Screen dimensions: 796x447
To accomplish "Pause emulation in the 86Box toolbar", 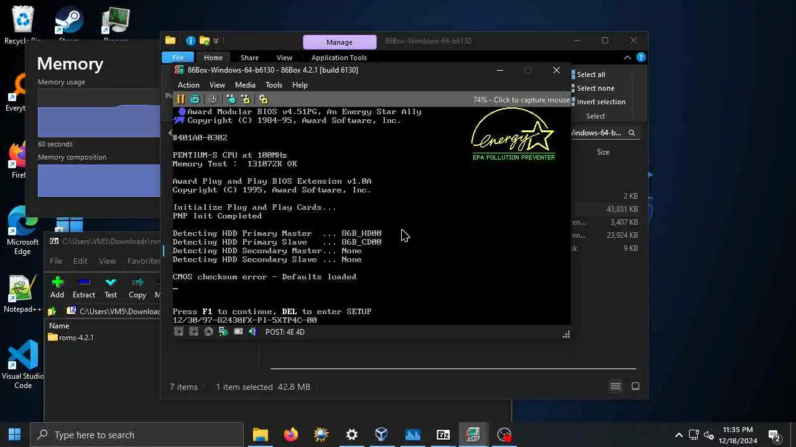I will (180, 99).
